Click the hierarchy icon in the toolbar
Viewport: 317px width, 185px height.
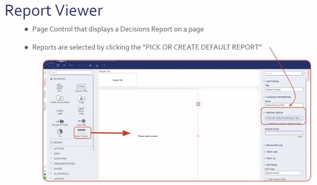(97, 66)
